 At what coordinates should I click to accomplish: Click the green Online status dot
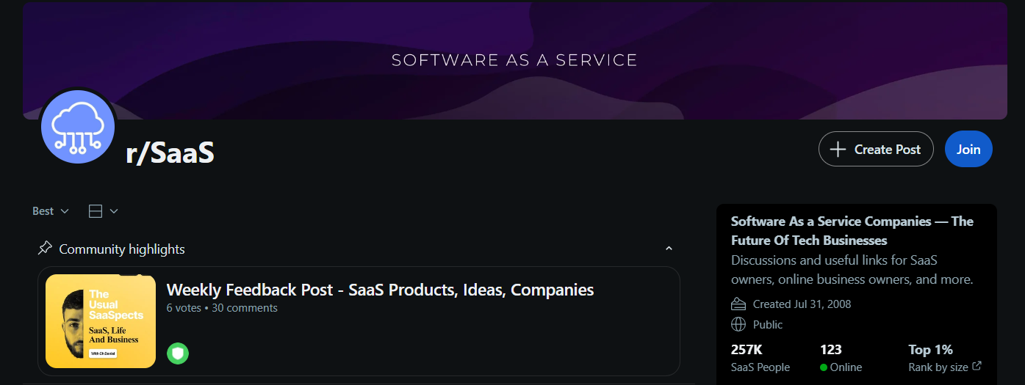[x=824, y=367]
